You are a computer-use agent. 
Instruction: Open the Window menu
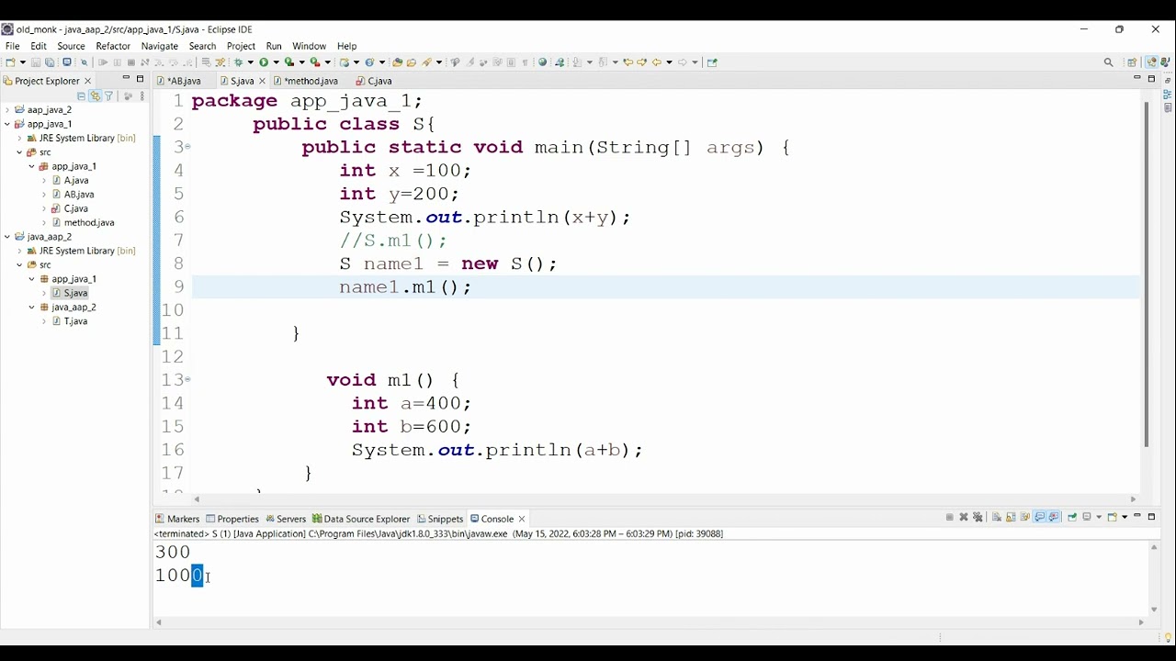click(310, 46)
